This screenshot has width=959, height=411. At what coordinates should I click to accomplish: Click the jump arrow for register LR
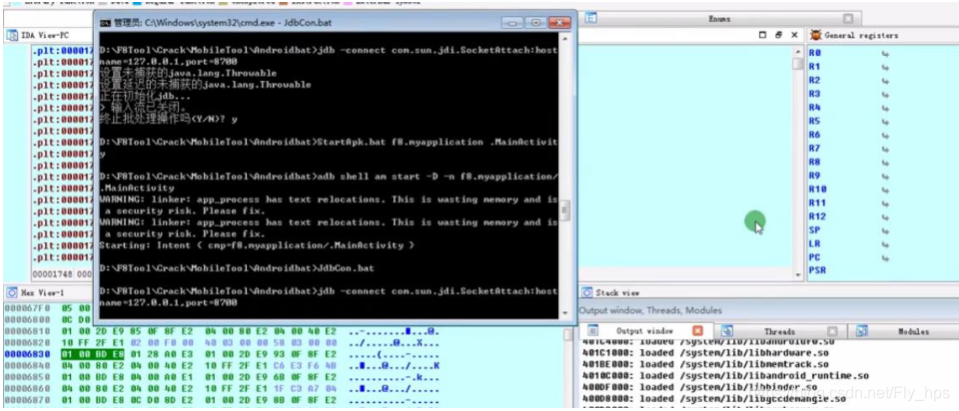click(884, 243)
